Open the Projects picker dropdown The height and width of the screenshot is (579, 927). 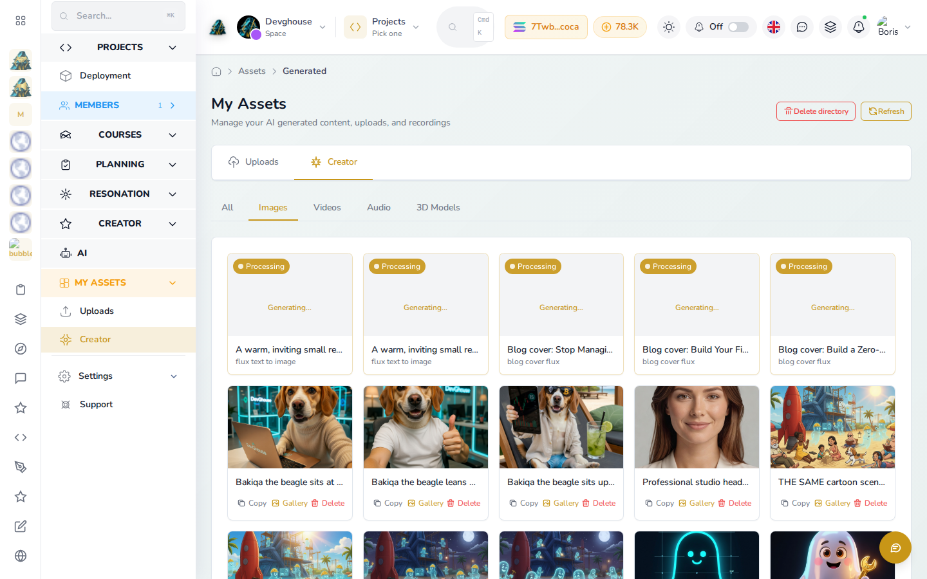point(382,27)
